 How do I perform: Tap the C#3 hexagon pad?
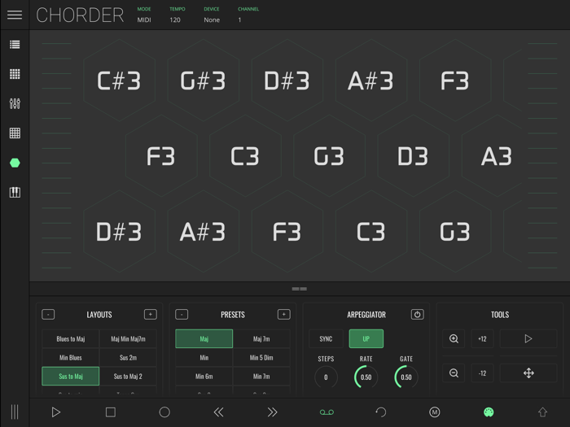point(119,81)
